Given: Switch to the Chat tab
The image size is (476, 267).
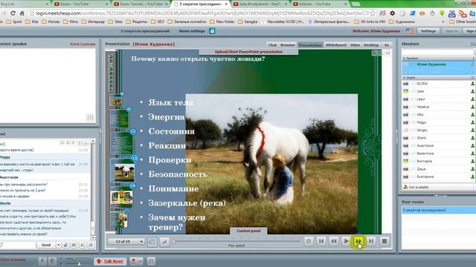Looking at the screenshot, I should pos(272,44).
